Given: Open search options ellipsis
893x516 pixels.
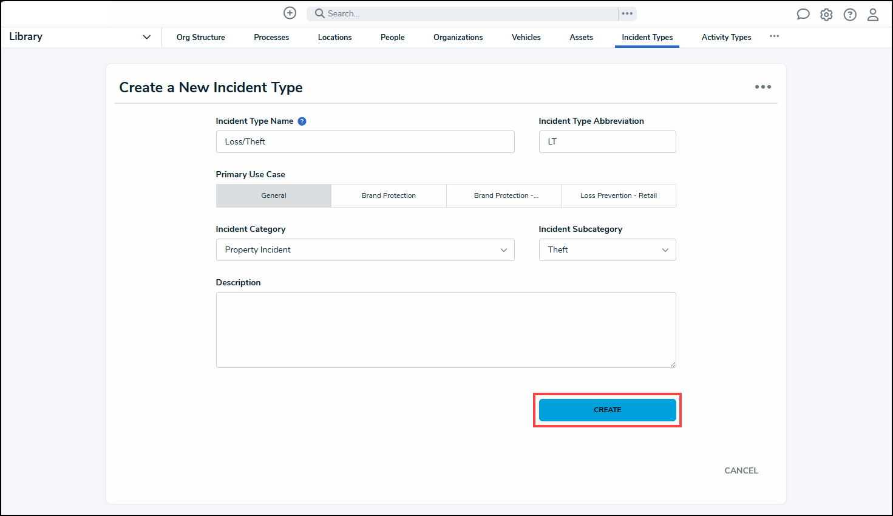Looking at the screenshot, I should tap(627, 13).
